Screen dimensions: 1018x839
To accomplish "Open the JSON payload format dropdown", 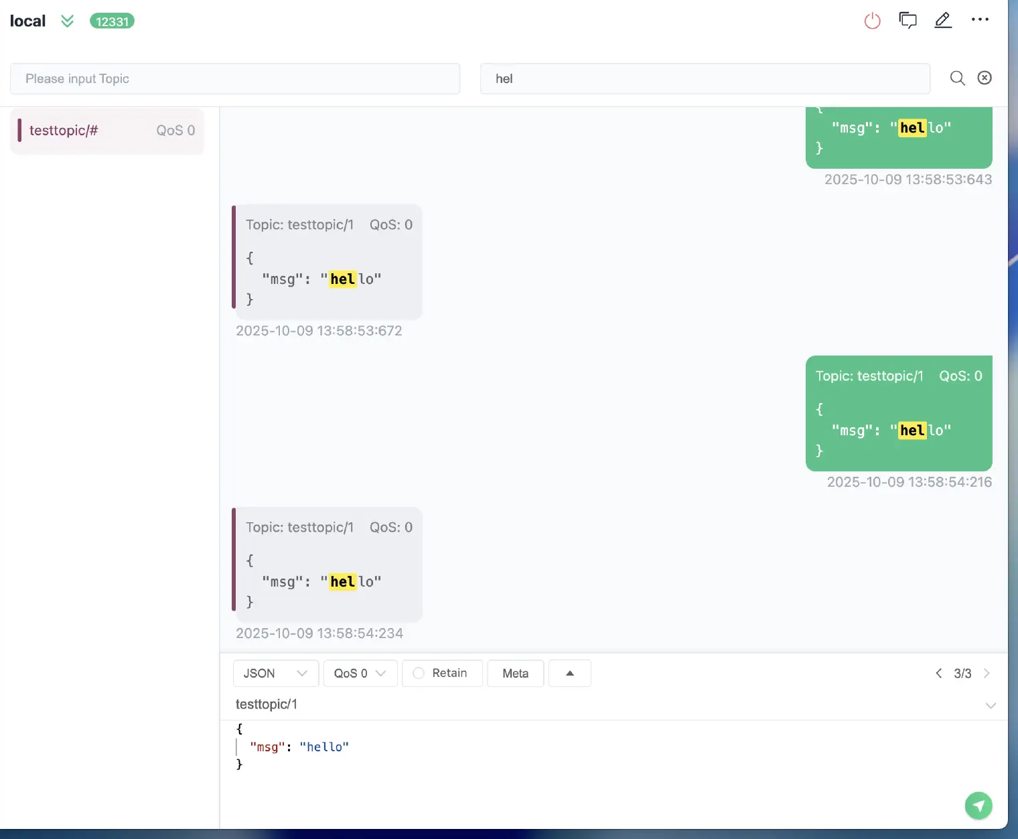I will 275,673.
